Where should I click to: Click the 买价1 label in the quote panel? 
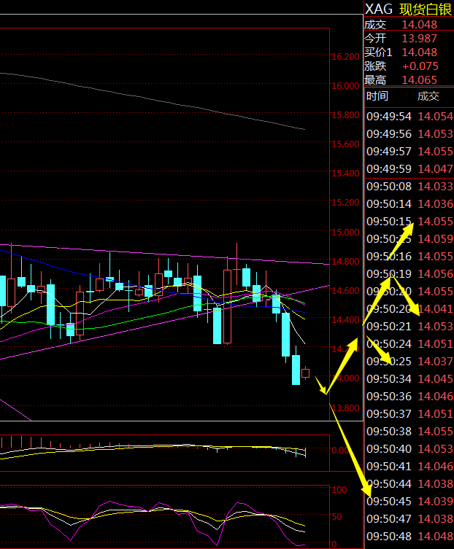pyautogui.click(x=378, y=52)
